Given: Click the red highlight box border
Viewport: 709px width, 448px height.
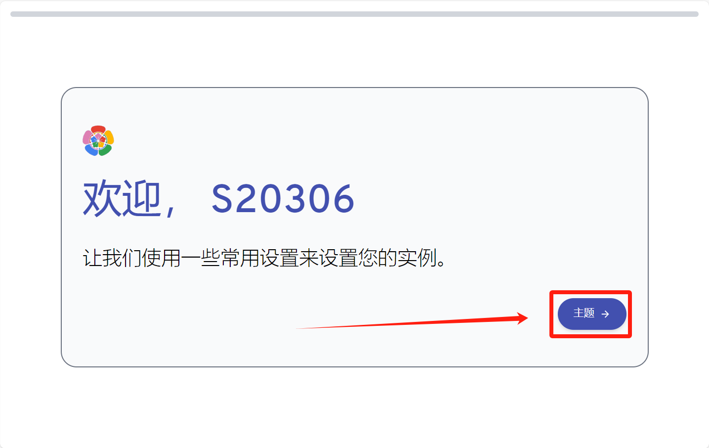Looking at the screenshot, I should pos(590,292).
